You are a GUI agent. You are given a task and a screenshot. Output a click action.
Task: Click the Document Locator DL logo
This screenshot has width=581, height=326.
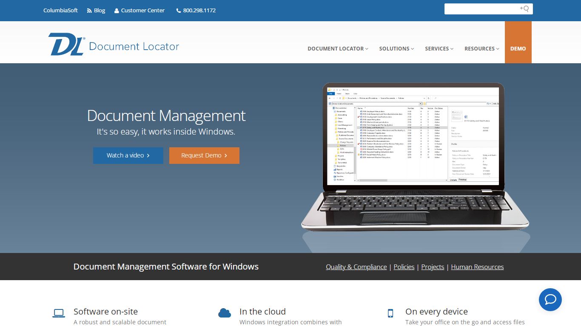pyautogui.click(x=114, y=44)
